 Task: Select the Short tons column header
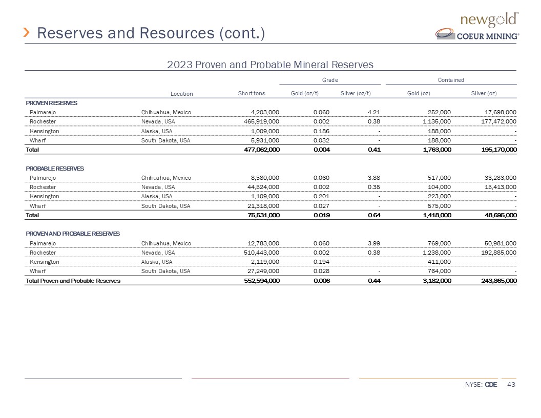[x=252, y=93]
